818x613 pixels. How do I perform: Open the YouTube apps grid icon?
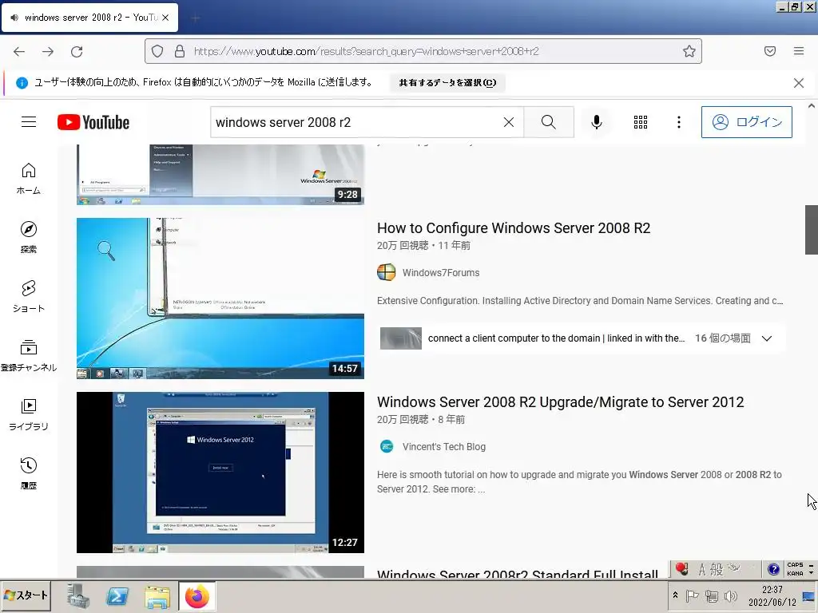point(641,122)
